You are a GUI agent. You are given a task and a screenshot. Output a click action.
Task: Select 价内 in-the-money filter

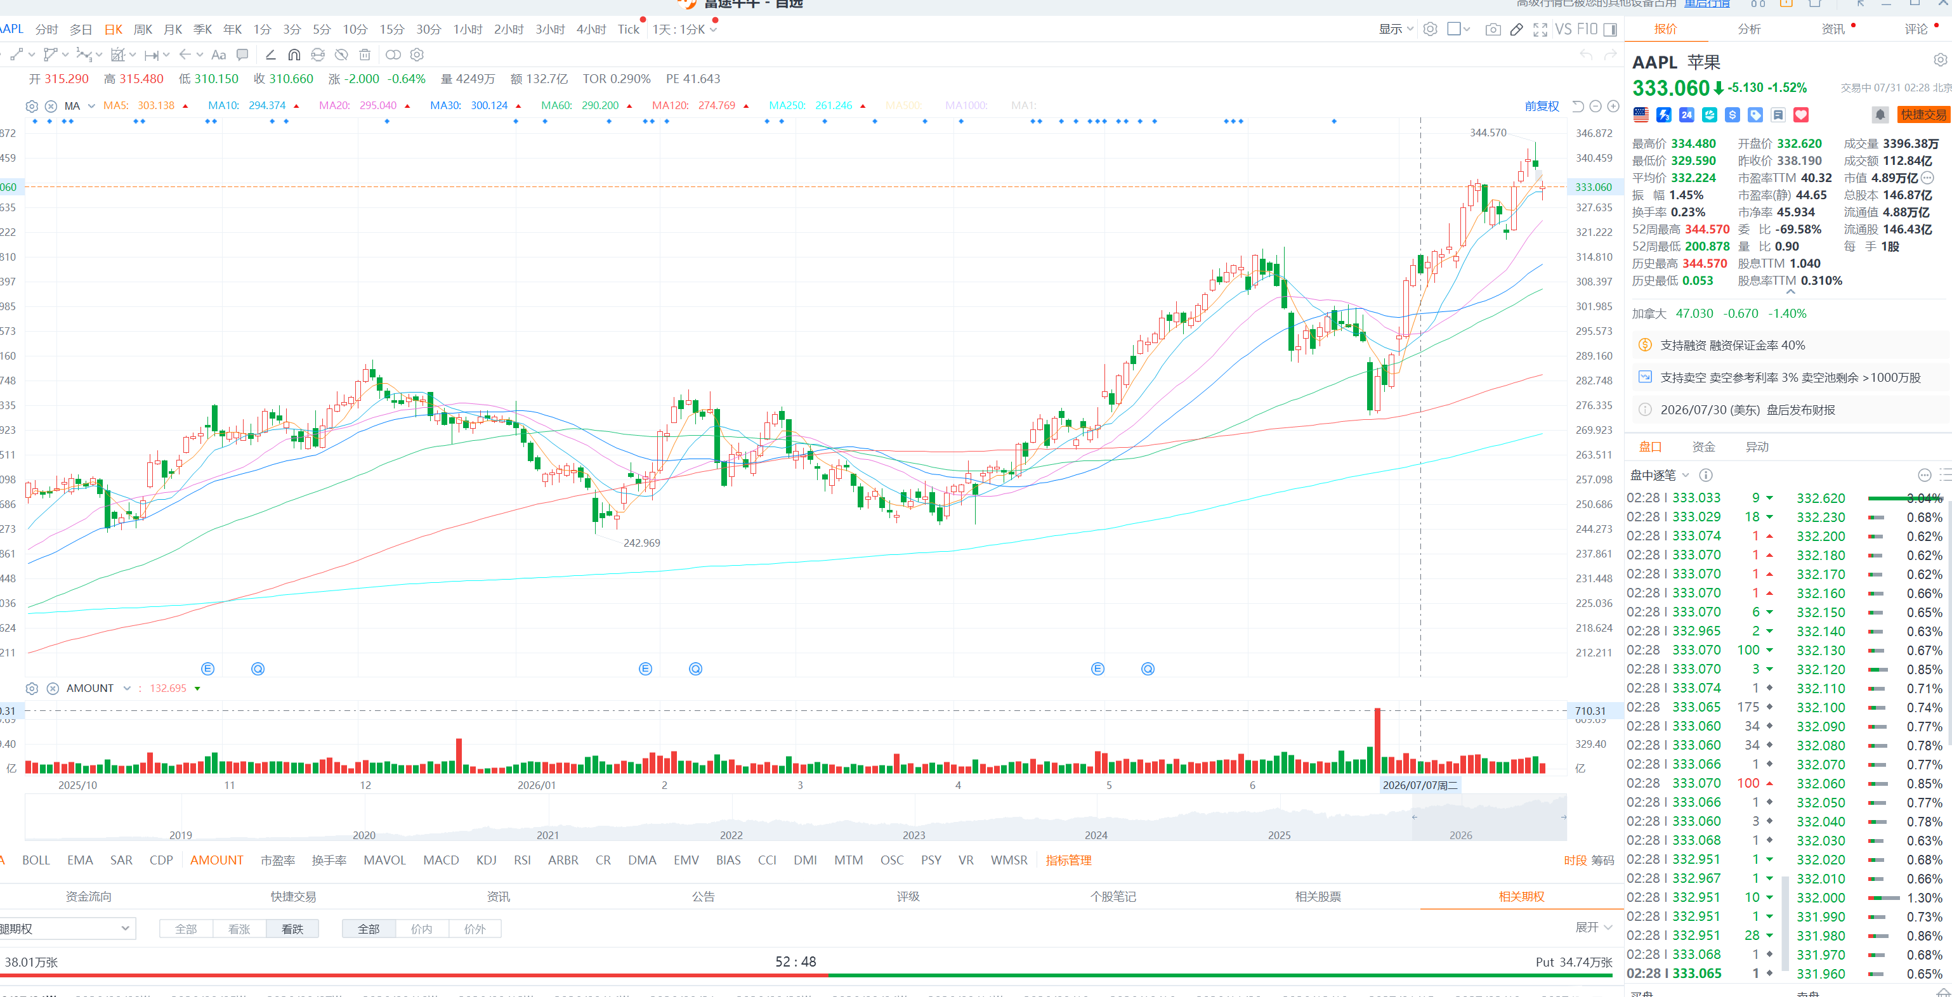click(422, 929)
